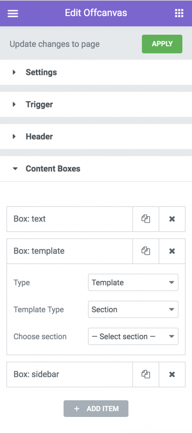
Task: Duplicate the Box: text item
Action: point(145,219)
